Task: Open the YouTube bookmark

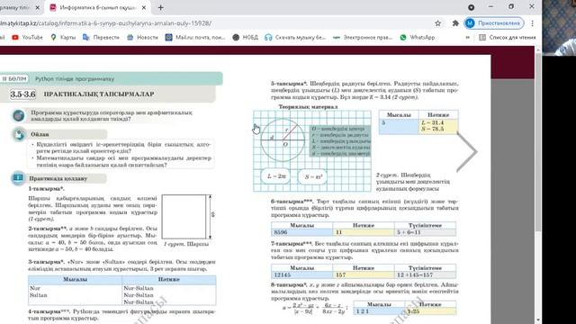Action: [28, 37]
